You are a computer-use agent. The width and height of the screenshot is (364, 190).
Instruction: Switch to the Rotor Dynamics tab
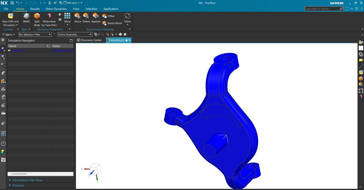(56, 9)
